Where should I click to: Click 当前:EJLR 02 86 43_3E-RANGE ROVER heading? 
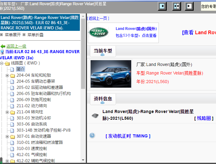pos(40,55)
